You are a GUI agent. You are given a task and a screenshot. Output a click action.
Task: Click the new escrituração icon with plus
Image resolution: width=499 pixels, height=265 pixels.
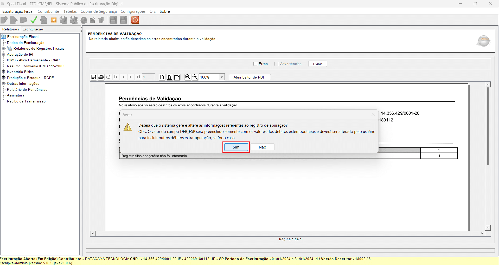click(4, 20)
